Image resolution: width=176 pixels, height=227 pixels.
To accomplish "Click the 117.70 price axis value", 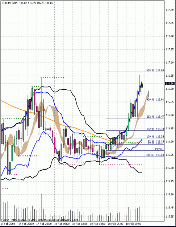I will (x=170, y=10).
